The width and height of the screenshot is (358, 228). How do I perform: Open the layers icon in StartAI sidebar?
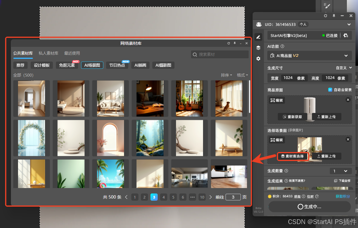pyautogui.click(x=258, y=48)
